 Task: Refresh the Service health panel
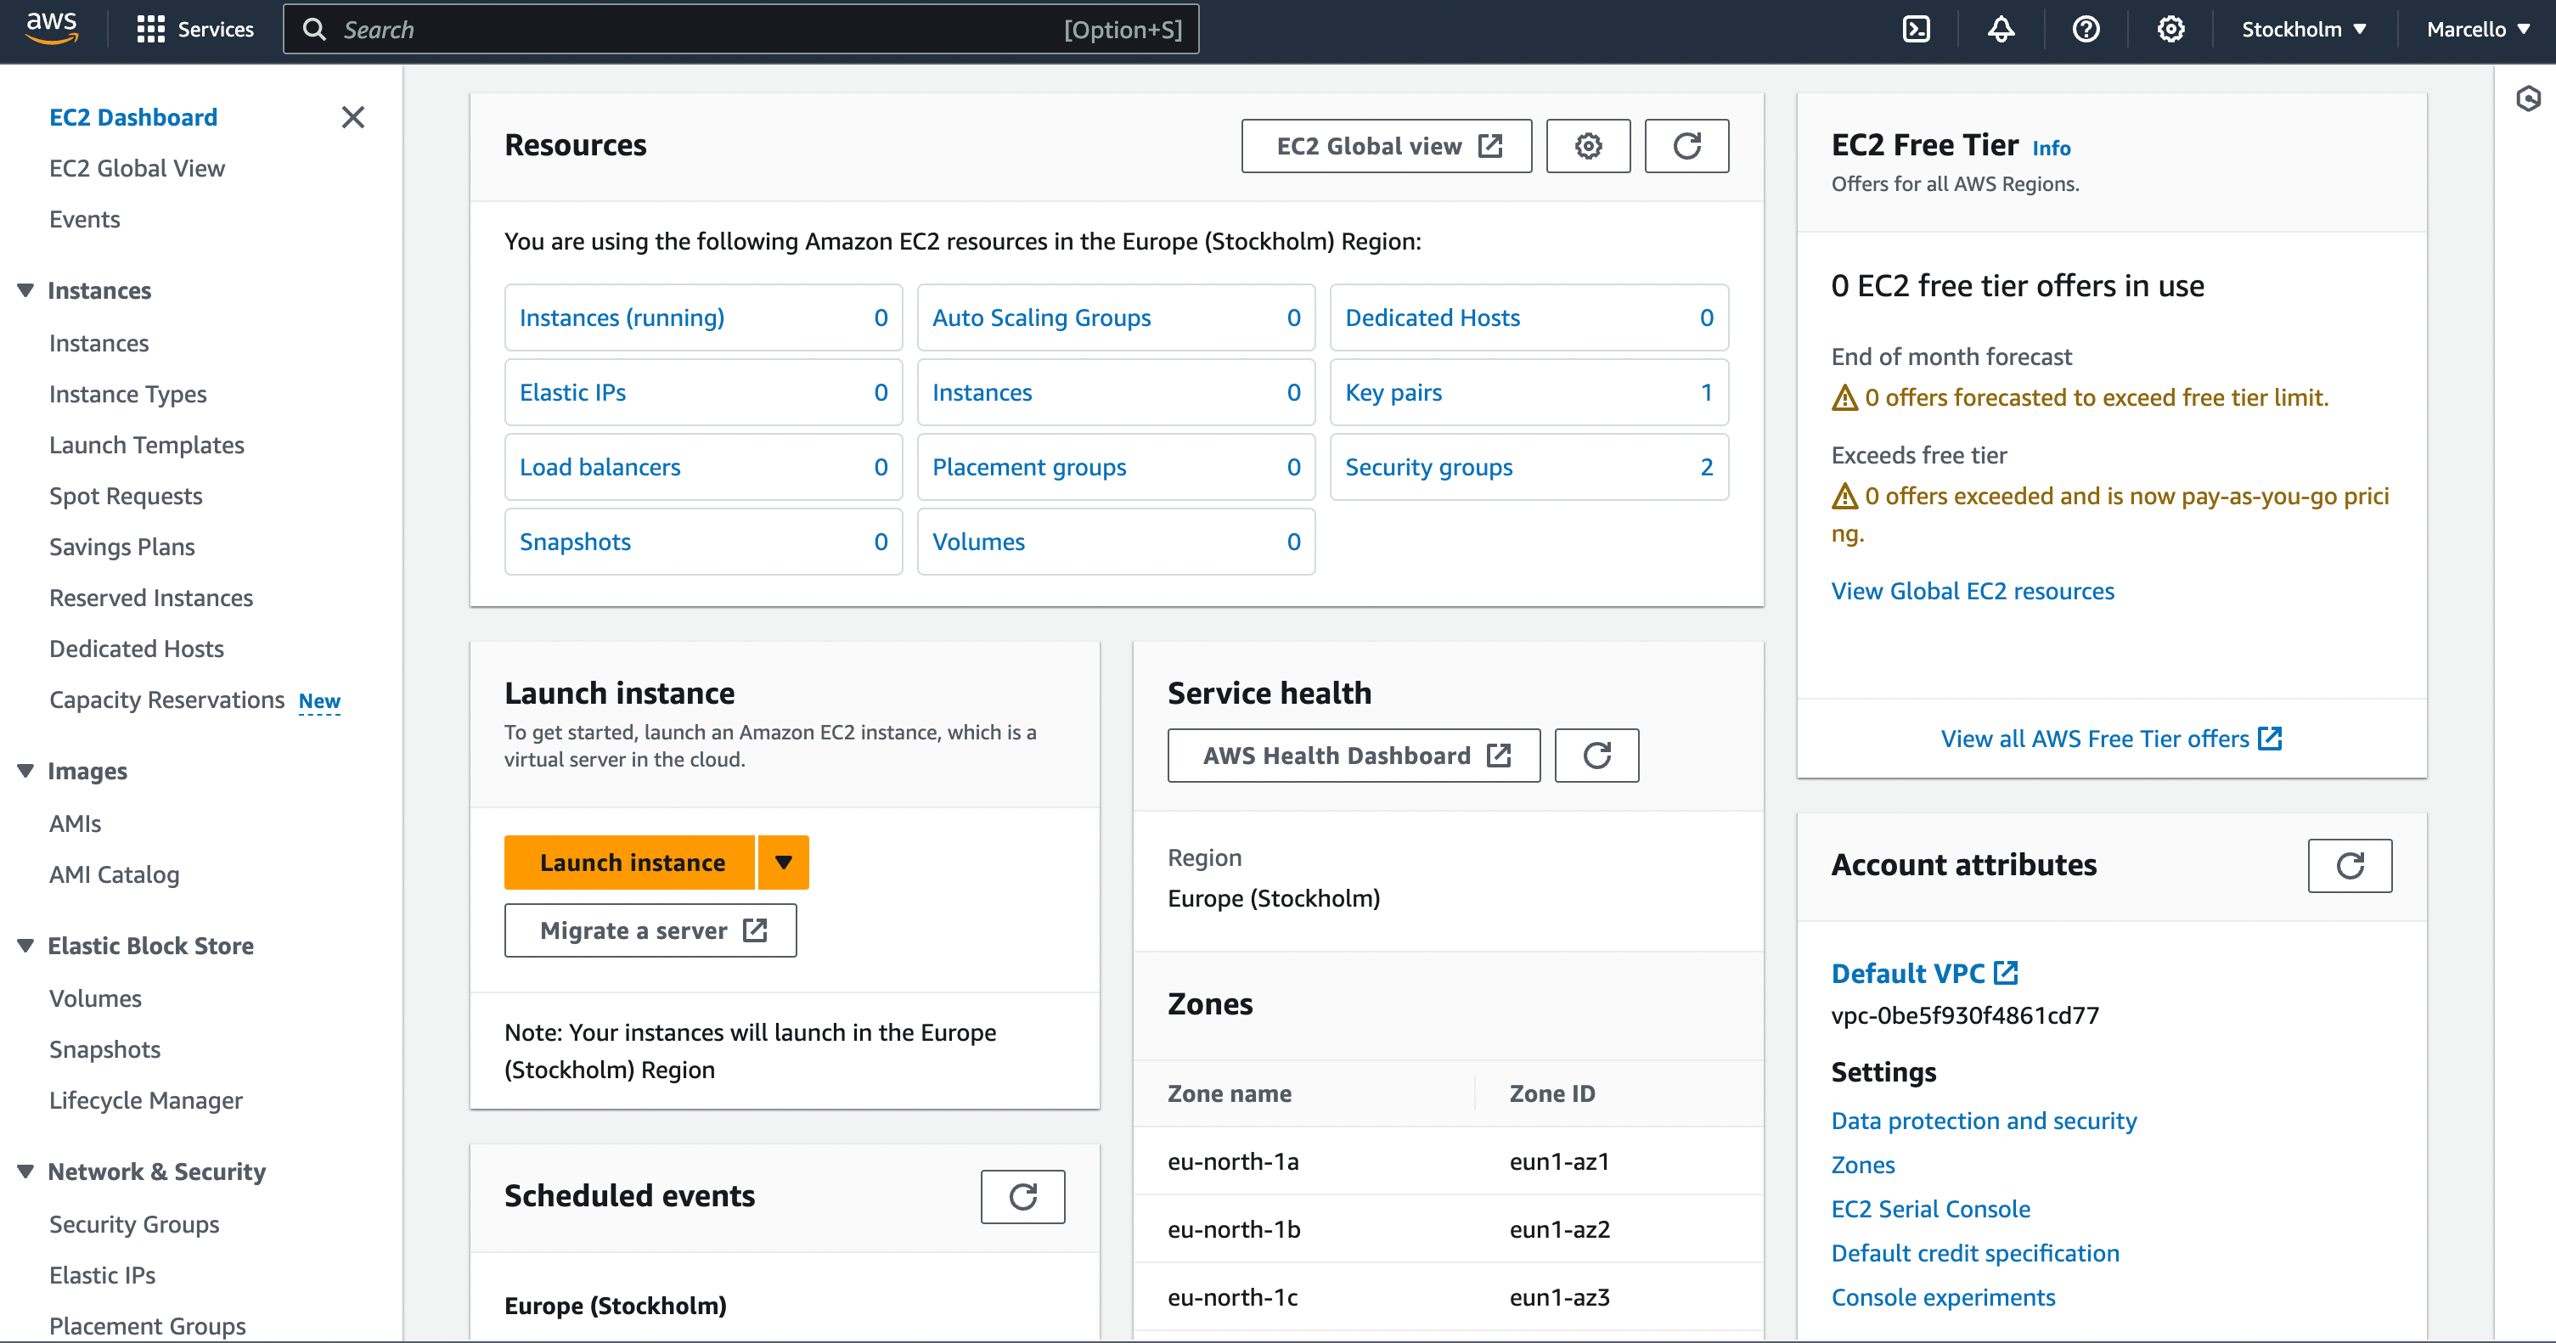point(1596,756)
